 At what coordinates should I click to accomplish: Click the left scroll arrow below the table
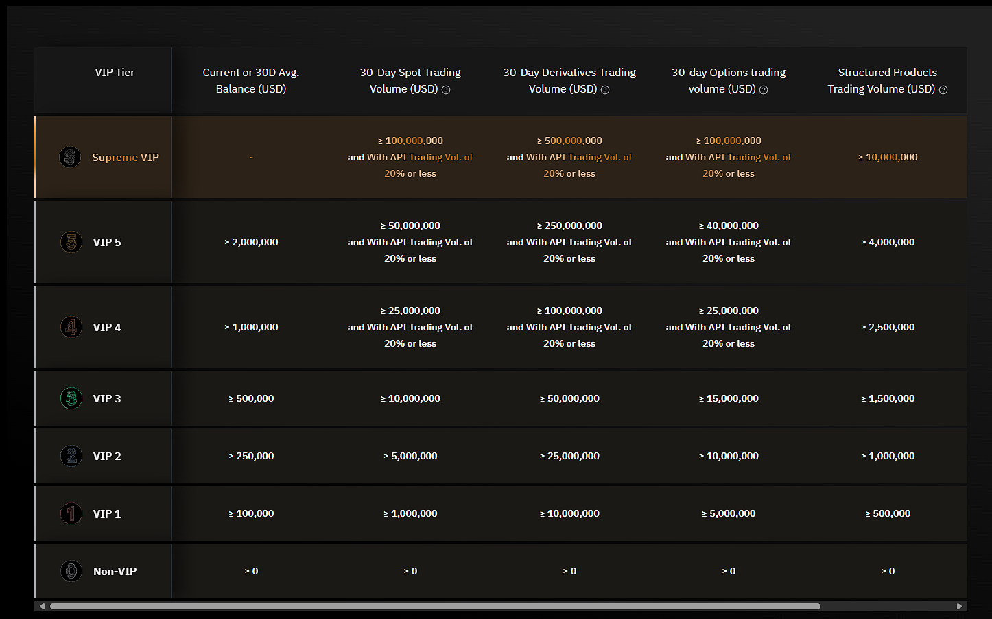[41, 606]
